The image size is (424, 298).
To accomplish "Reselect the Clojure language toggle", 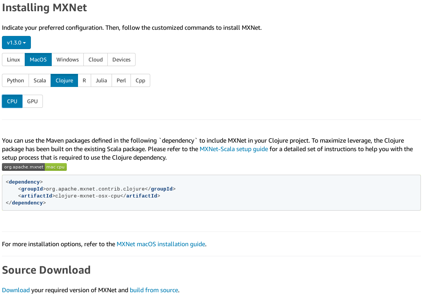I will pyautogui.click(x=64, y=80).
